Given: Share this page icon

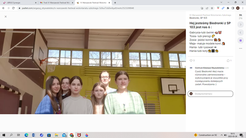Looking at the screenshot, I should (x=207, y=8).
